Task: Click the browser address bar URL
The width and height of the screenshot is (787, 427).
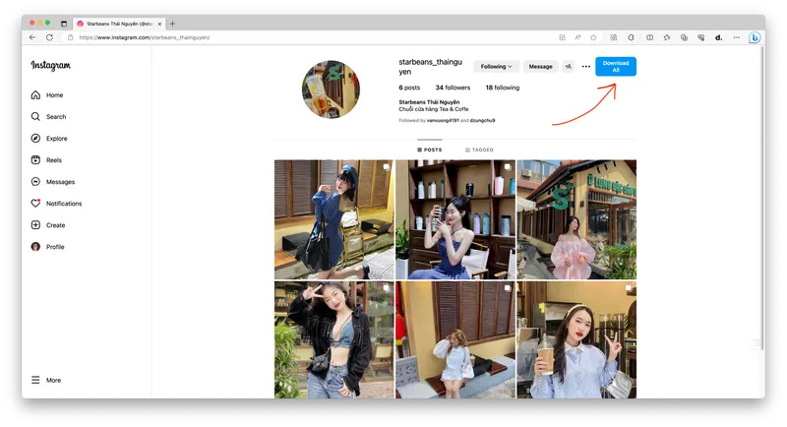Action: [148, 37]
